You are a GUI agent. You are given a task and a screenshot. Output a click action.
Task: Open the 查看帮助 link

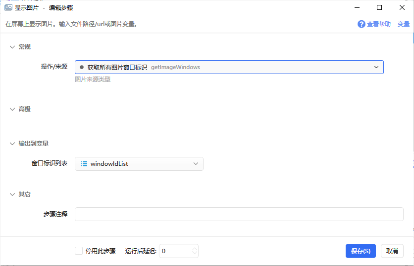tap(379, 24)
